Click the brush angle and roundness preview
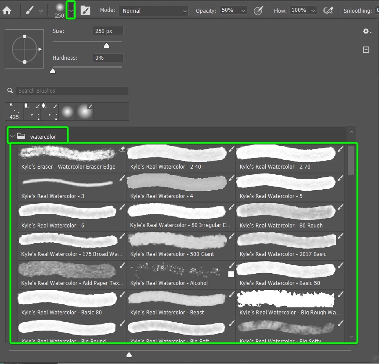The image size is (379, 364). [x=25, y=49]
